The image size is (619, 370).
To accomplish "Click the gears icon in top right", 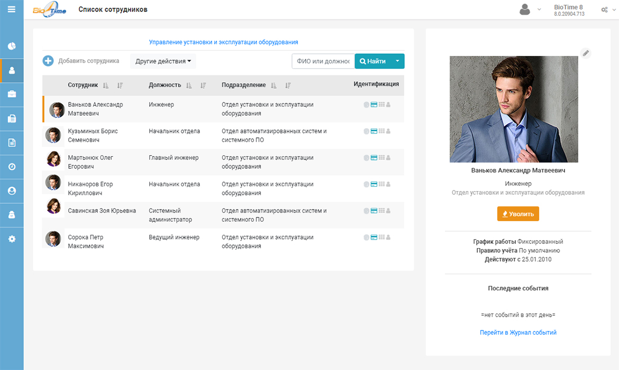I will (604, 10).
